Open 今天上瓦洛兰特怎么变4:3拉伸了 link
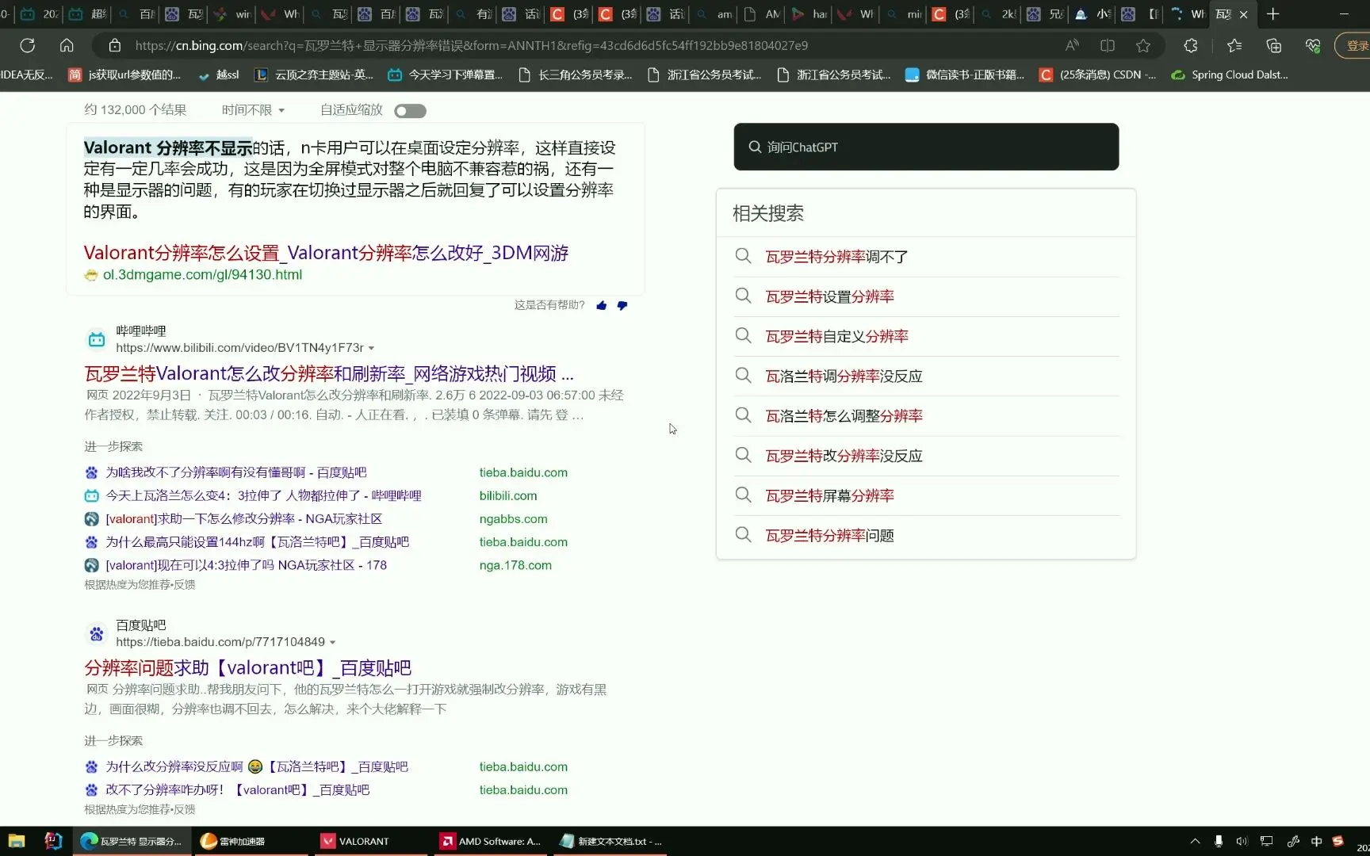Screen dimensions: 1370x856 pyautogui.click(x=263, y=495)
